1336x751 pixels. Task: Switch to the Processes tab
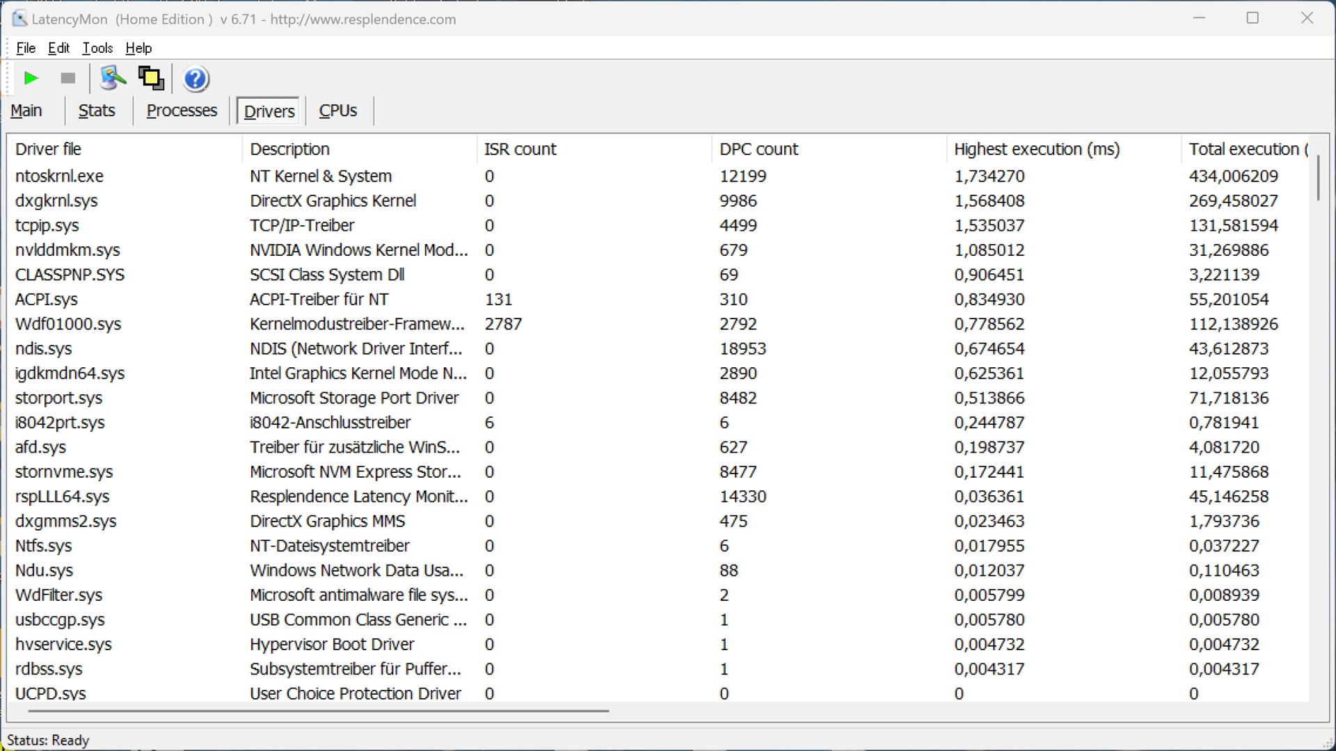click(x=182, y=111)
